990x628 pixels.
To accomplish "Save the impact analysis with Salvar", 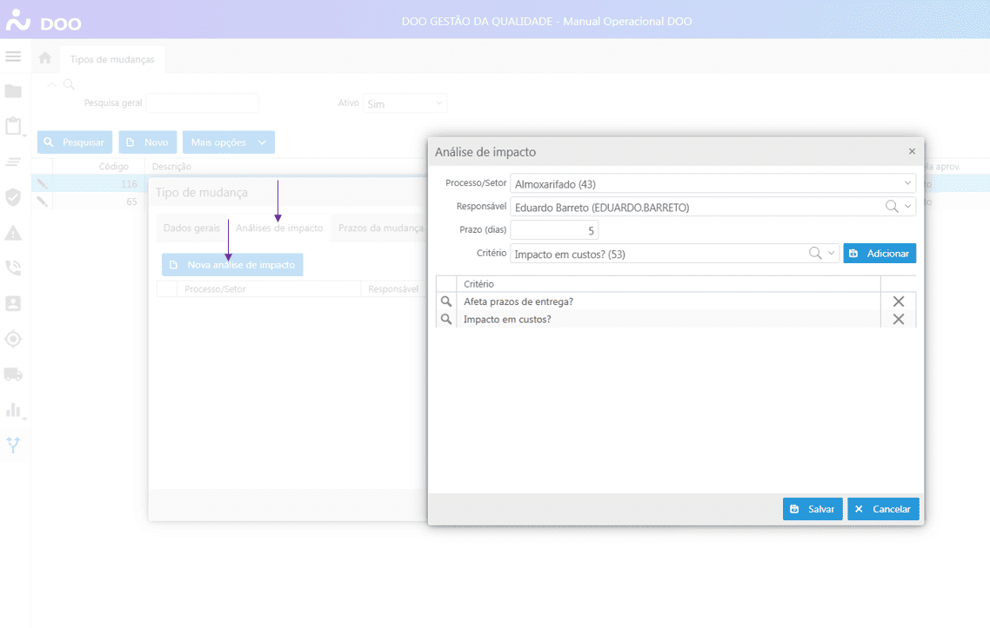I will [x=813, y=509].
